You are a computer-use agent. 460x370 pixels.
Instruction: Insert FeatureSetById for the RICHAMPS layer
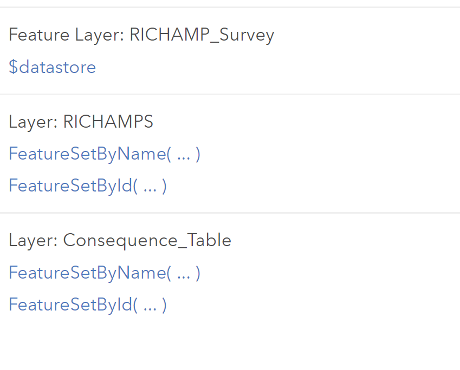[87, 186]
